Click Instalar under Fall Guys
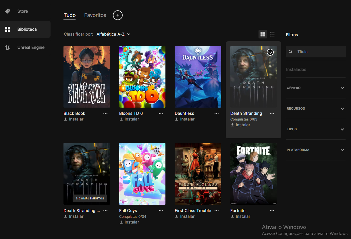The width and height of the screenshot is (351, 239). (129, 222)
